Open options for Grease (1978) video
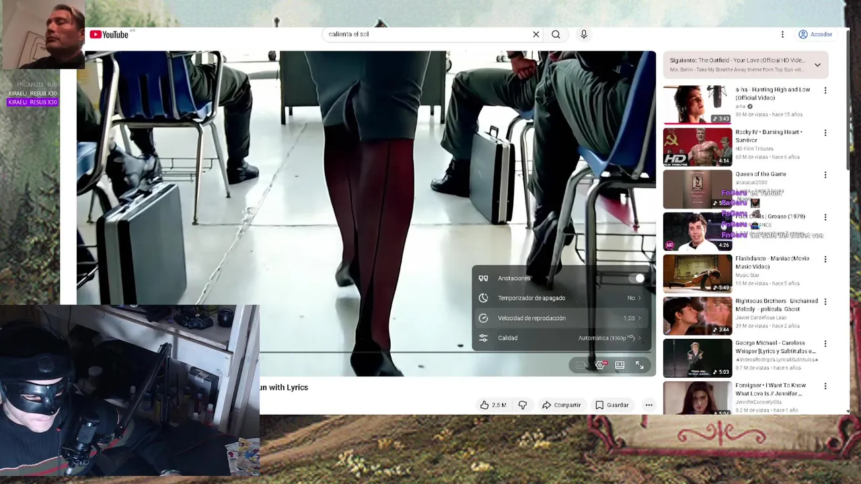This screenshot has width=861, height=484. [825, 217]
